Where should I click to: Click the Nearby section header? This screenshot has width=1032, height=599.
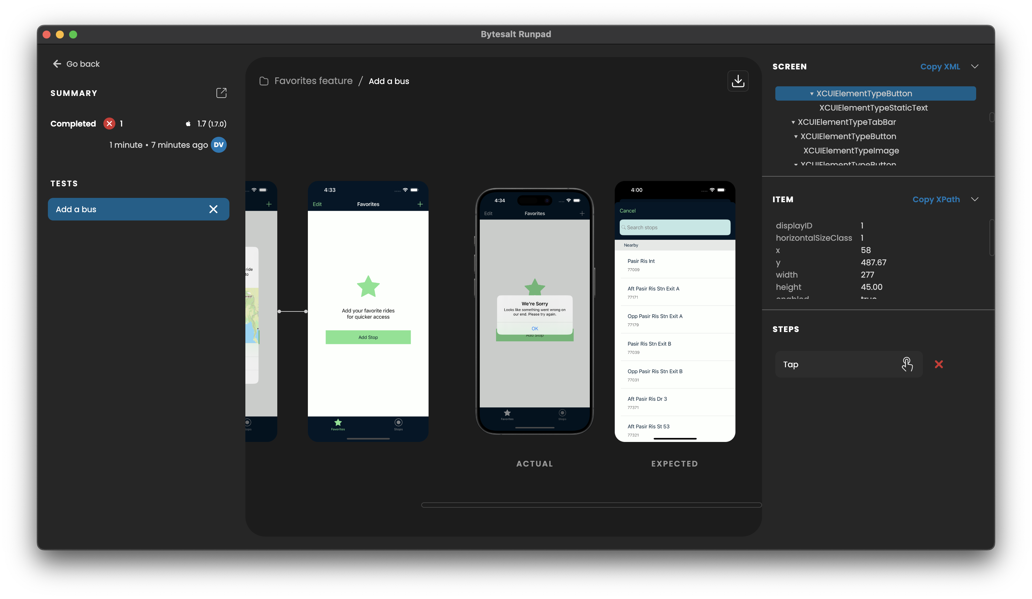tap(675, 245)
